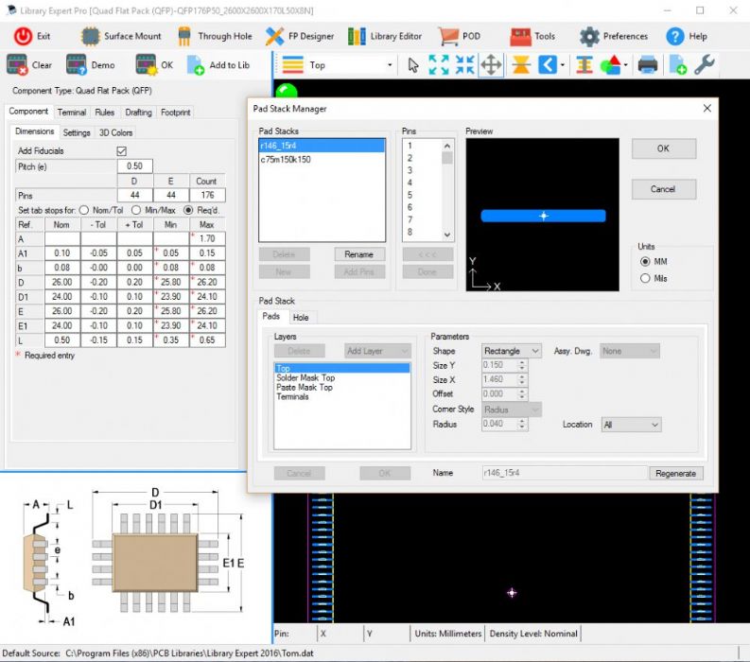Viewport: 750px width, 662px height.
Task: Click the Regenerate button
Action: tap(675, 473)
